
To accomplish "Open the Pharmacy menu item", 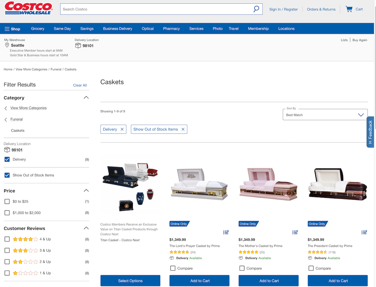I will coord(171,29).
